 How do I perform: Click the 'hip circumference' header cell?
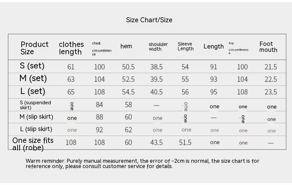point(238,48)
